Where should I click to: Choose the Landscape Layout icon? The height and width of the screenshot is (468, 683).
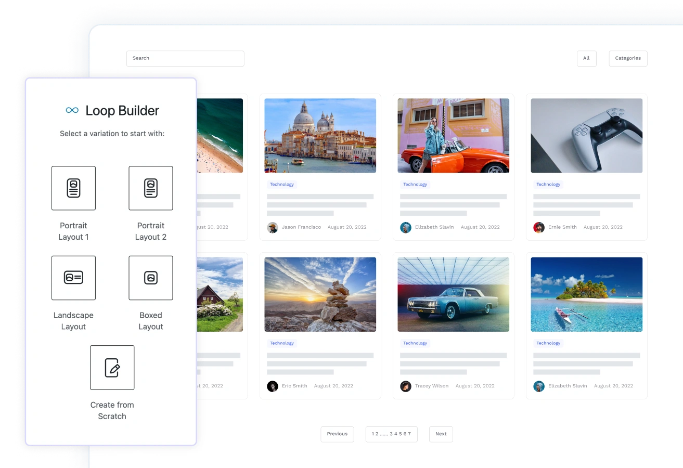[x=73, y=278]
